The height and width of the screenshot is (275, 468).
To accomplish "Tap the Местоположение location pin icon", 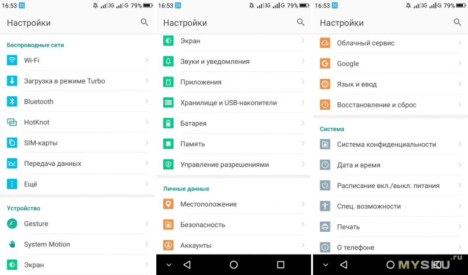I will coord(168,204).
